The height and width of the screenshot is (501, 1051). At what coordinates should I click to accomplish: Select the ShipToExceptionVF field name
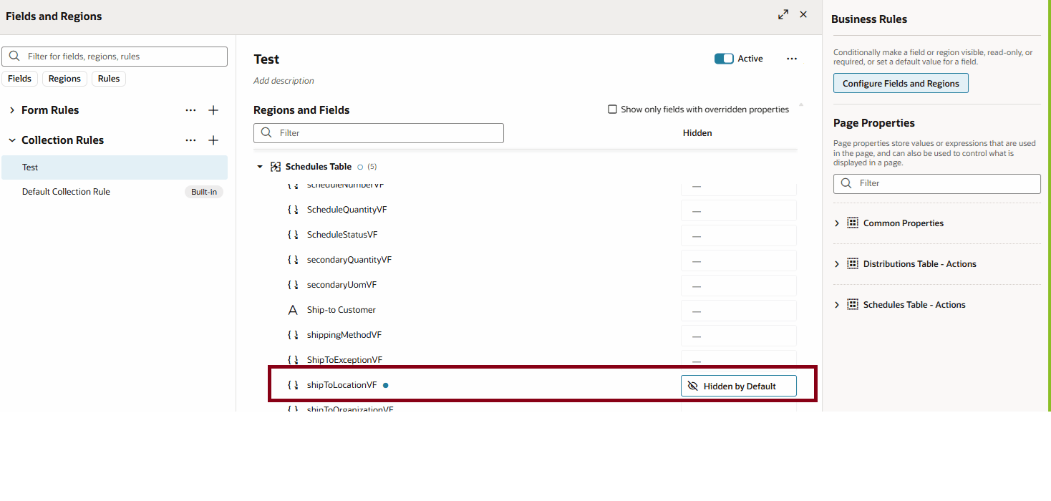[x=344, y=360]
